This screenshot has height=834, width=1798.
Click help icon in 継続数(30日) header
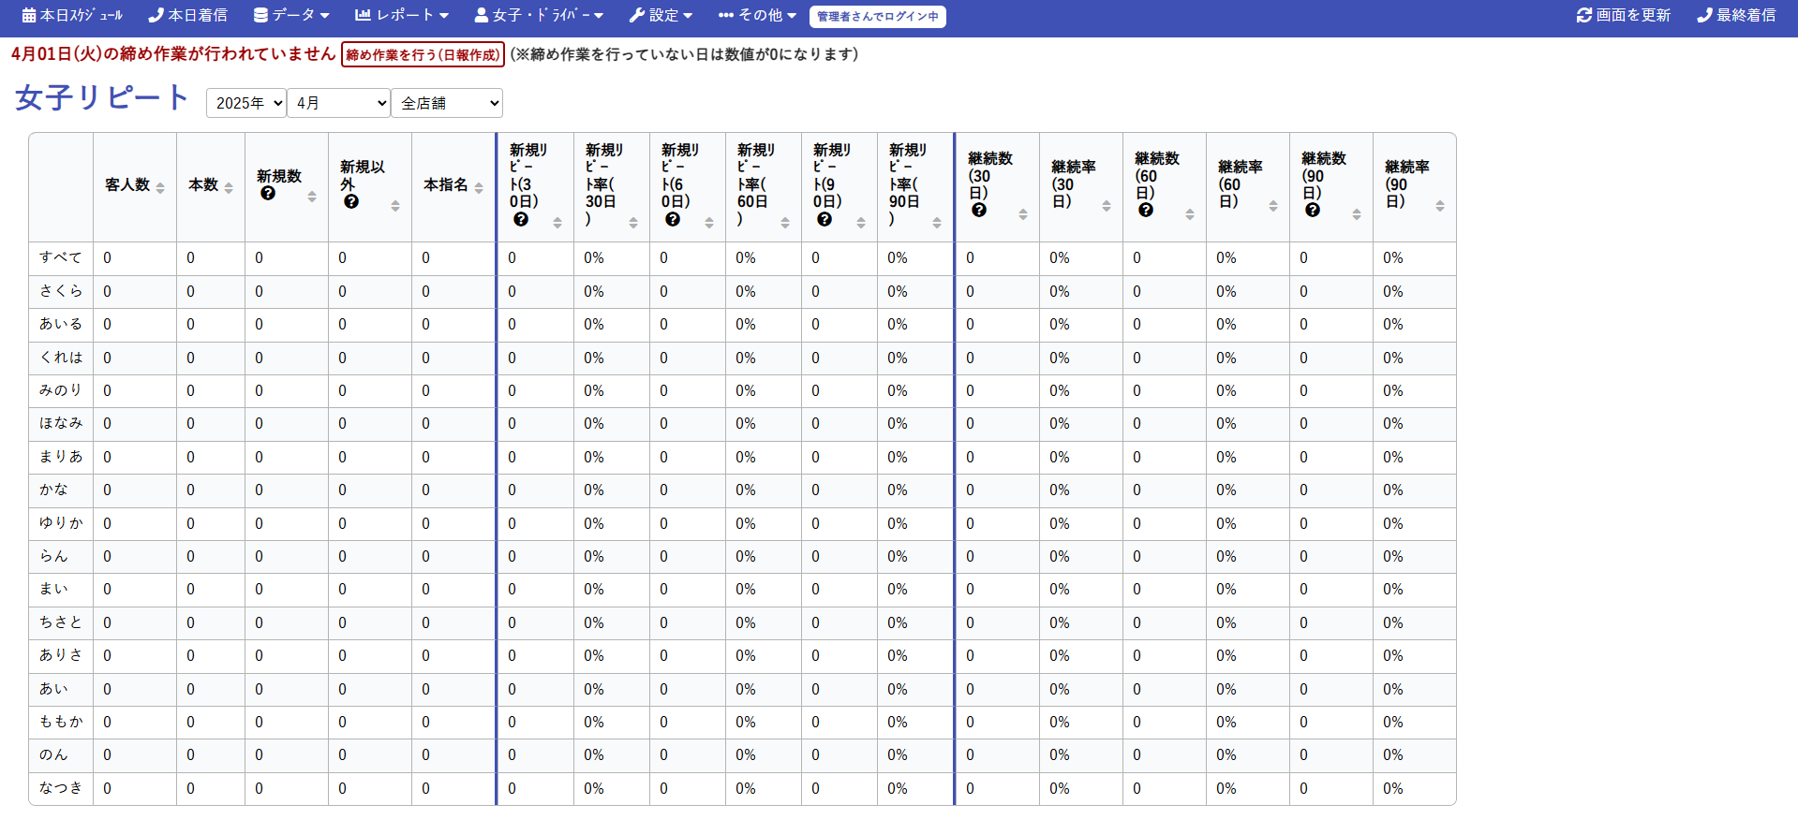point(979,211)
